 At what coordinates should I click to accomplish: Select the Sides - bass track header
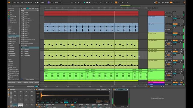156,44
